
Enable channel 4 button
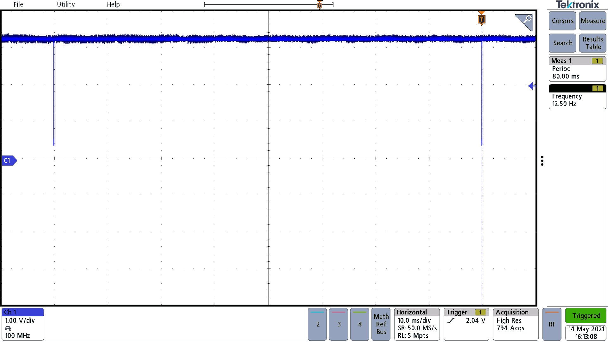tap(360, 324)
